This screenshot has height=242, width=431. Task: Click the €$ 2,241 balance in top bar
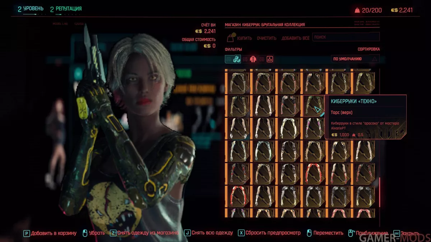pyautogui.click(x=402, y=10)
